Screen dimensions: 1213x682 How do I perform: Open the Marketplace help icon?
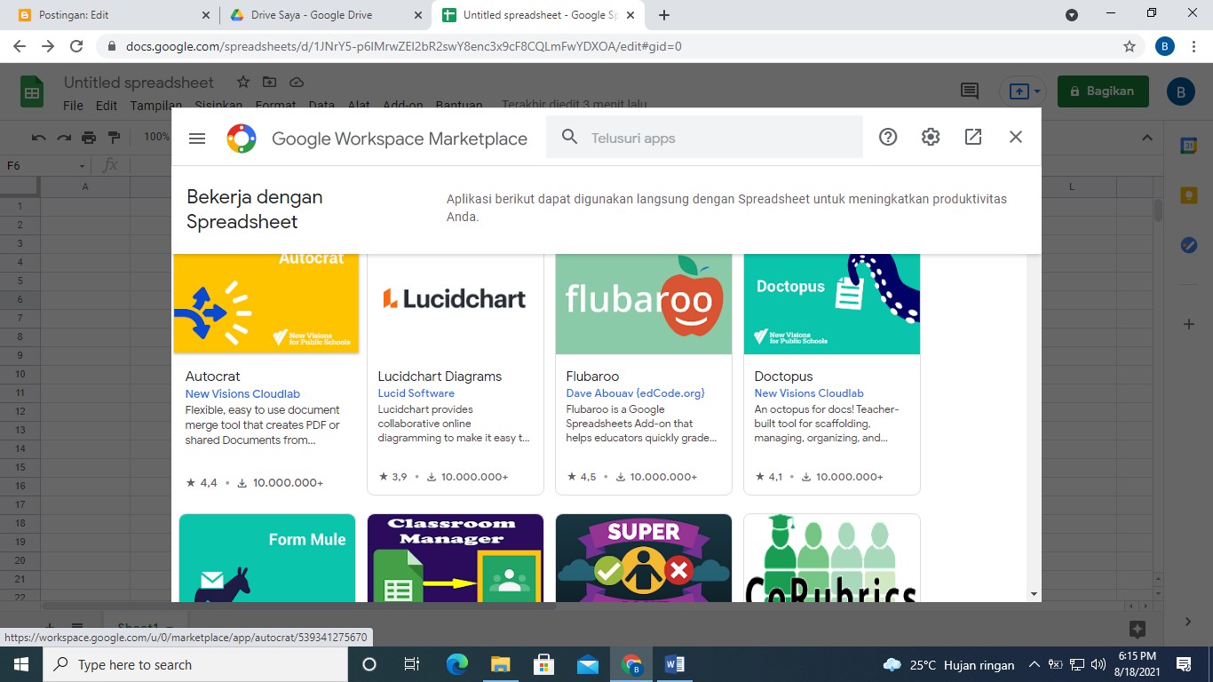(887, 137)
